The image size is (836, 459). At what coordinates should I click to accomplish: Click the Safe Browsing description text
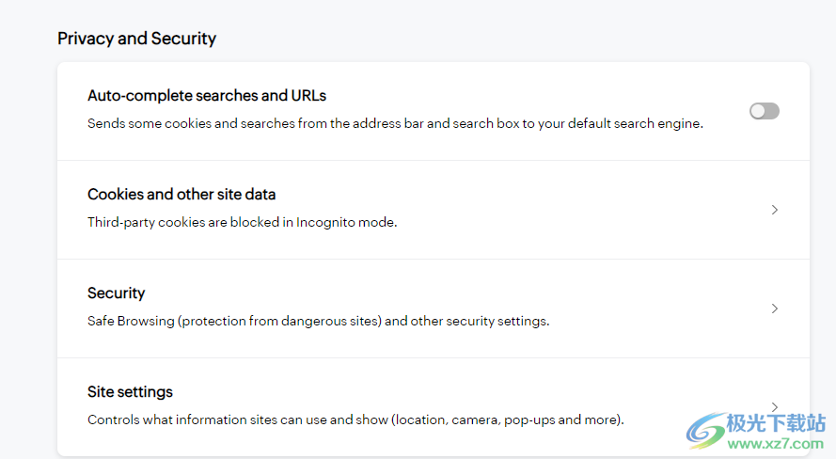click(318, 321)
